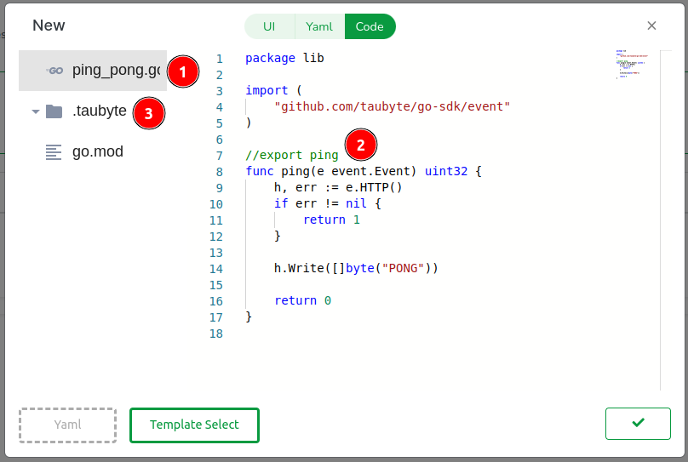Click the red badge numbered 2

click(360, 145)
